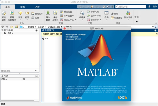The height and width of the screenshot is (106, 158).
Task: Click 清空工作区 clear workspace
Action: click(x=67, y=20)
